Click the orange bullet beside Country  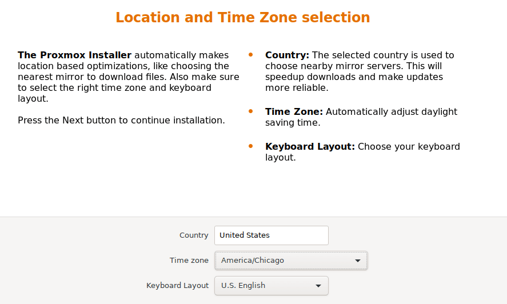click(250, 55)
